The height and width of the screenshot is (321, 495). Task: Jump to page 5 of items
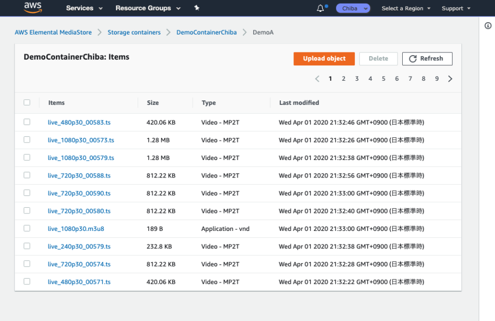(x=384, y=79)
